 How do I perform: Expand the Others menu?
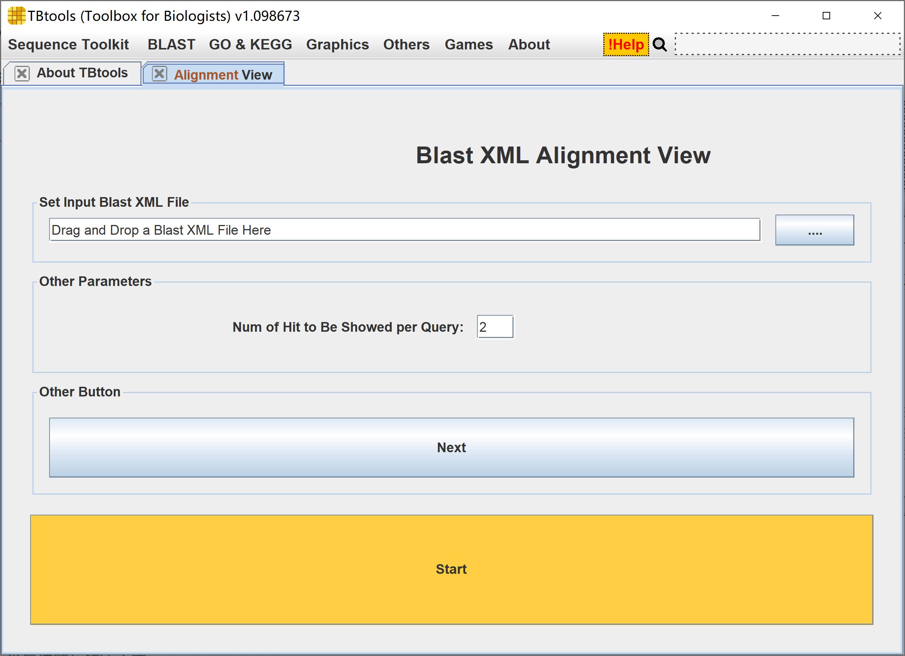406,45
